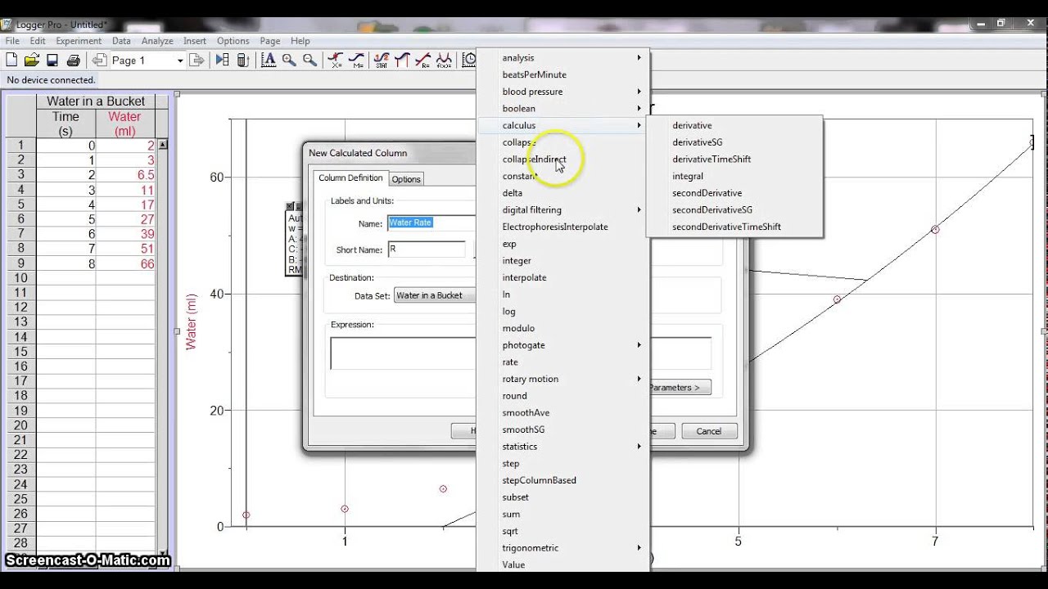Click the data table scroll up arrow
The height and width of the screenshot is (589, 1048).
tap(162, 145)
